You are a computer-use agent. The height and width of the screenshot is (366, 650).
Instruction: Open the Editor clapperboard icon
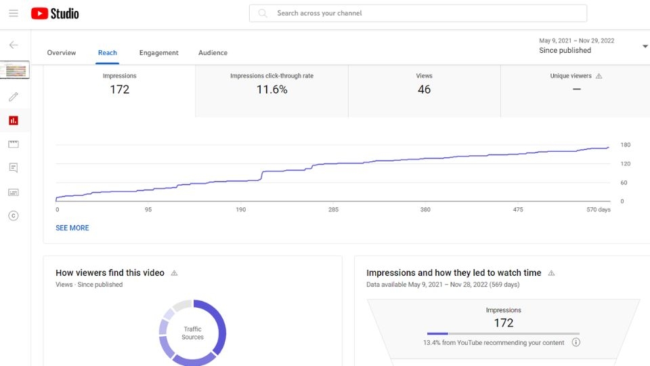14,144
